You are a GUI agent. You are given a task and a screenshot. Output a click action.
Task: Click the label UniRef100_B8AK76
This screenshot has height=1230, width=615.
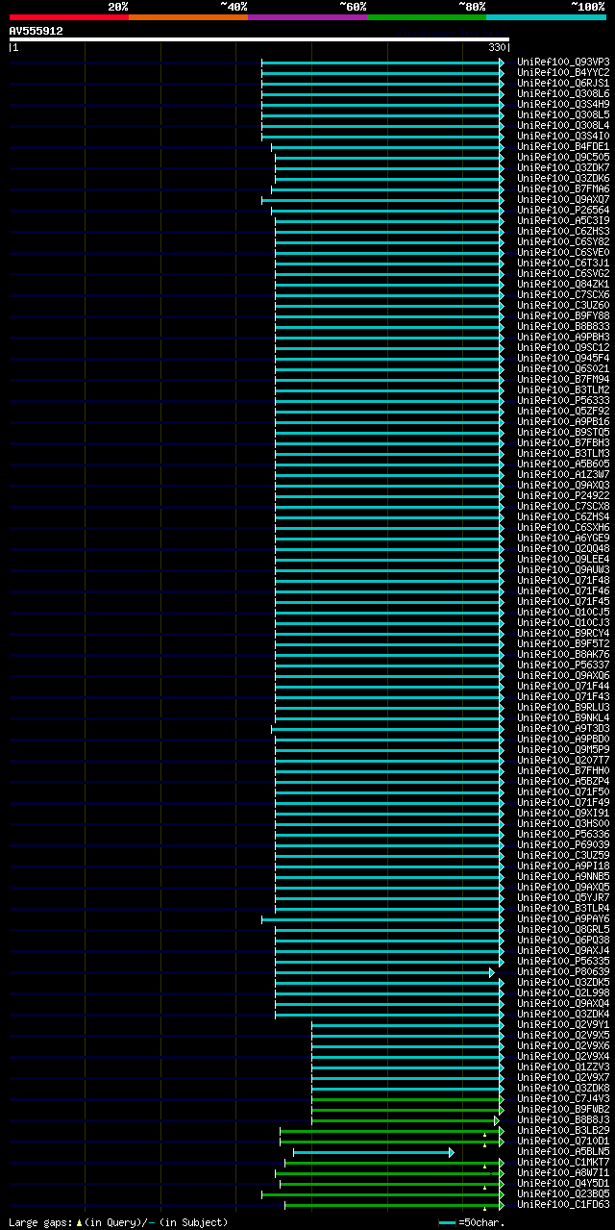(563, 654)
